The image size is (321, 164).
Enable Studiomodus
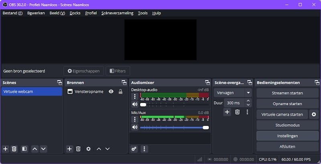(287, 125)
